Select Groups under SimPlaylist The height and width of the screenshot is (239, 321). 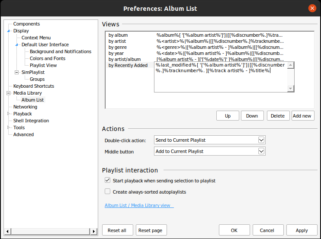point(37,79)
